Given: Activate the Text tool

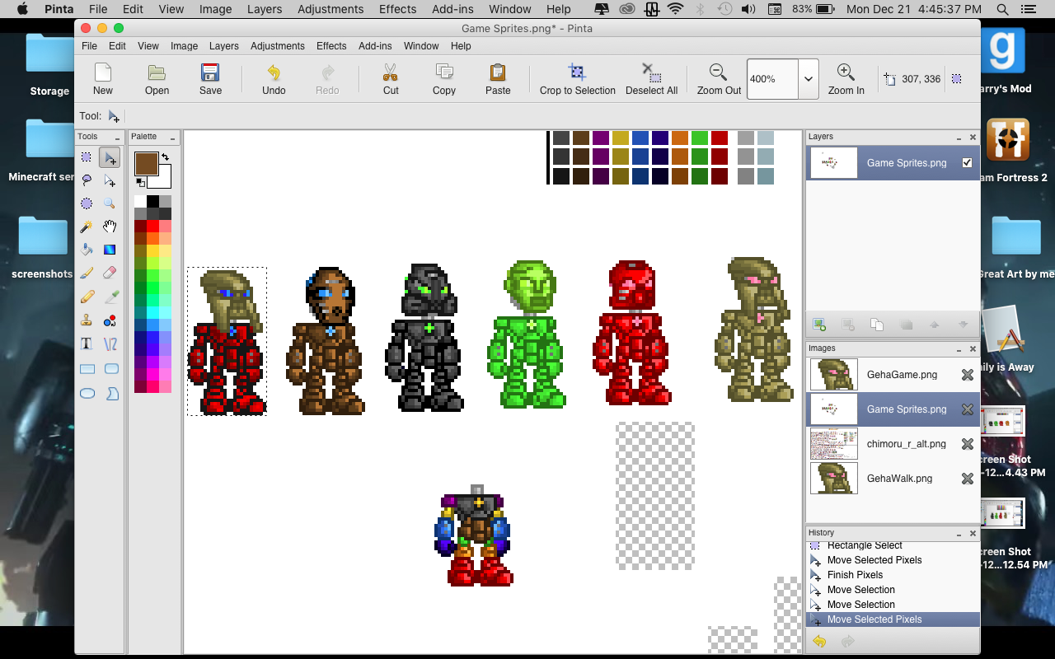Looking at the screenshot, I should pos(87,344).
